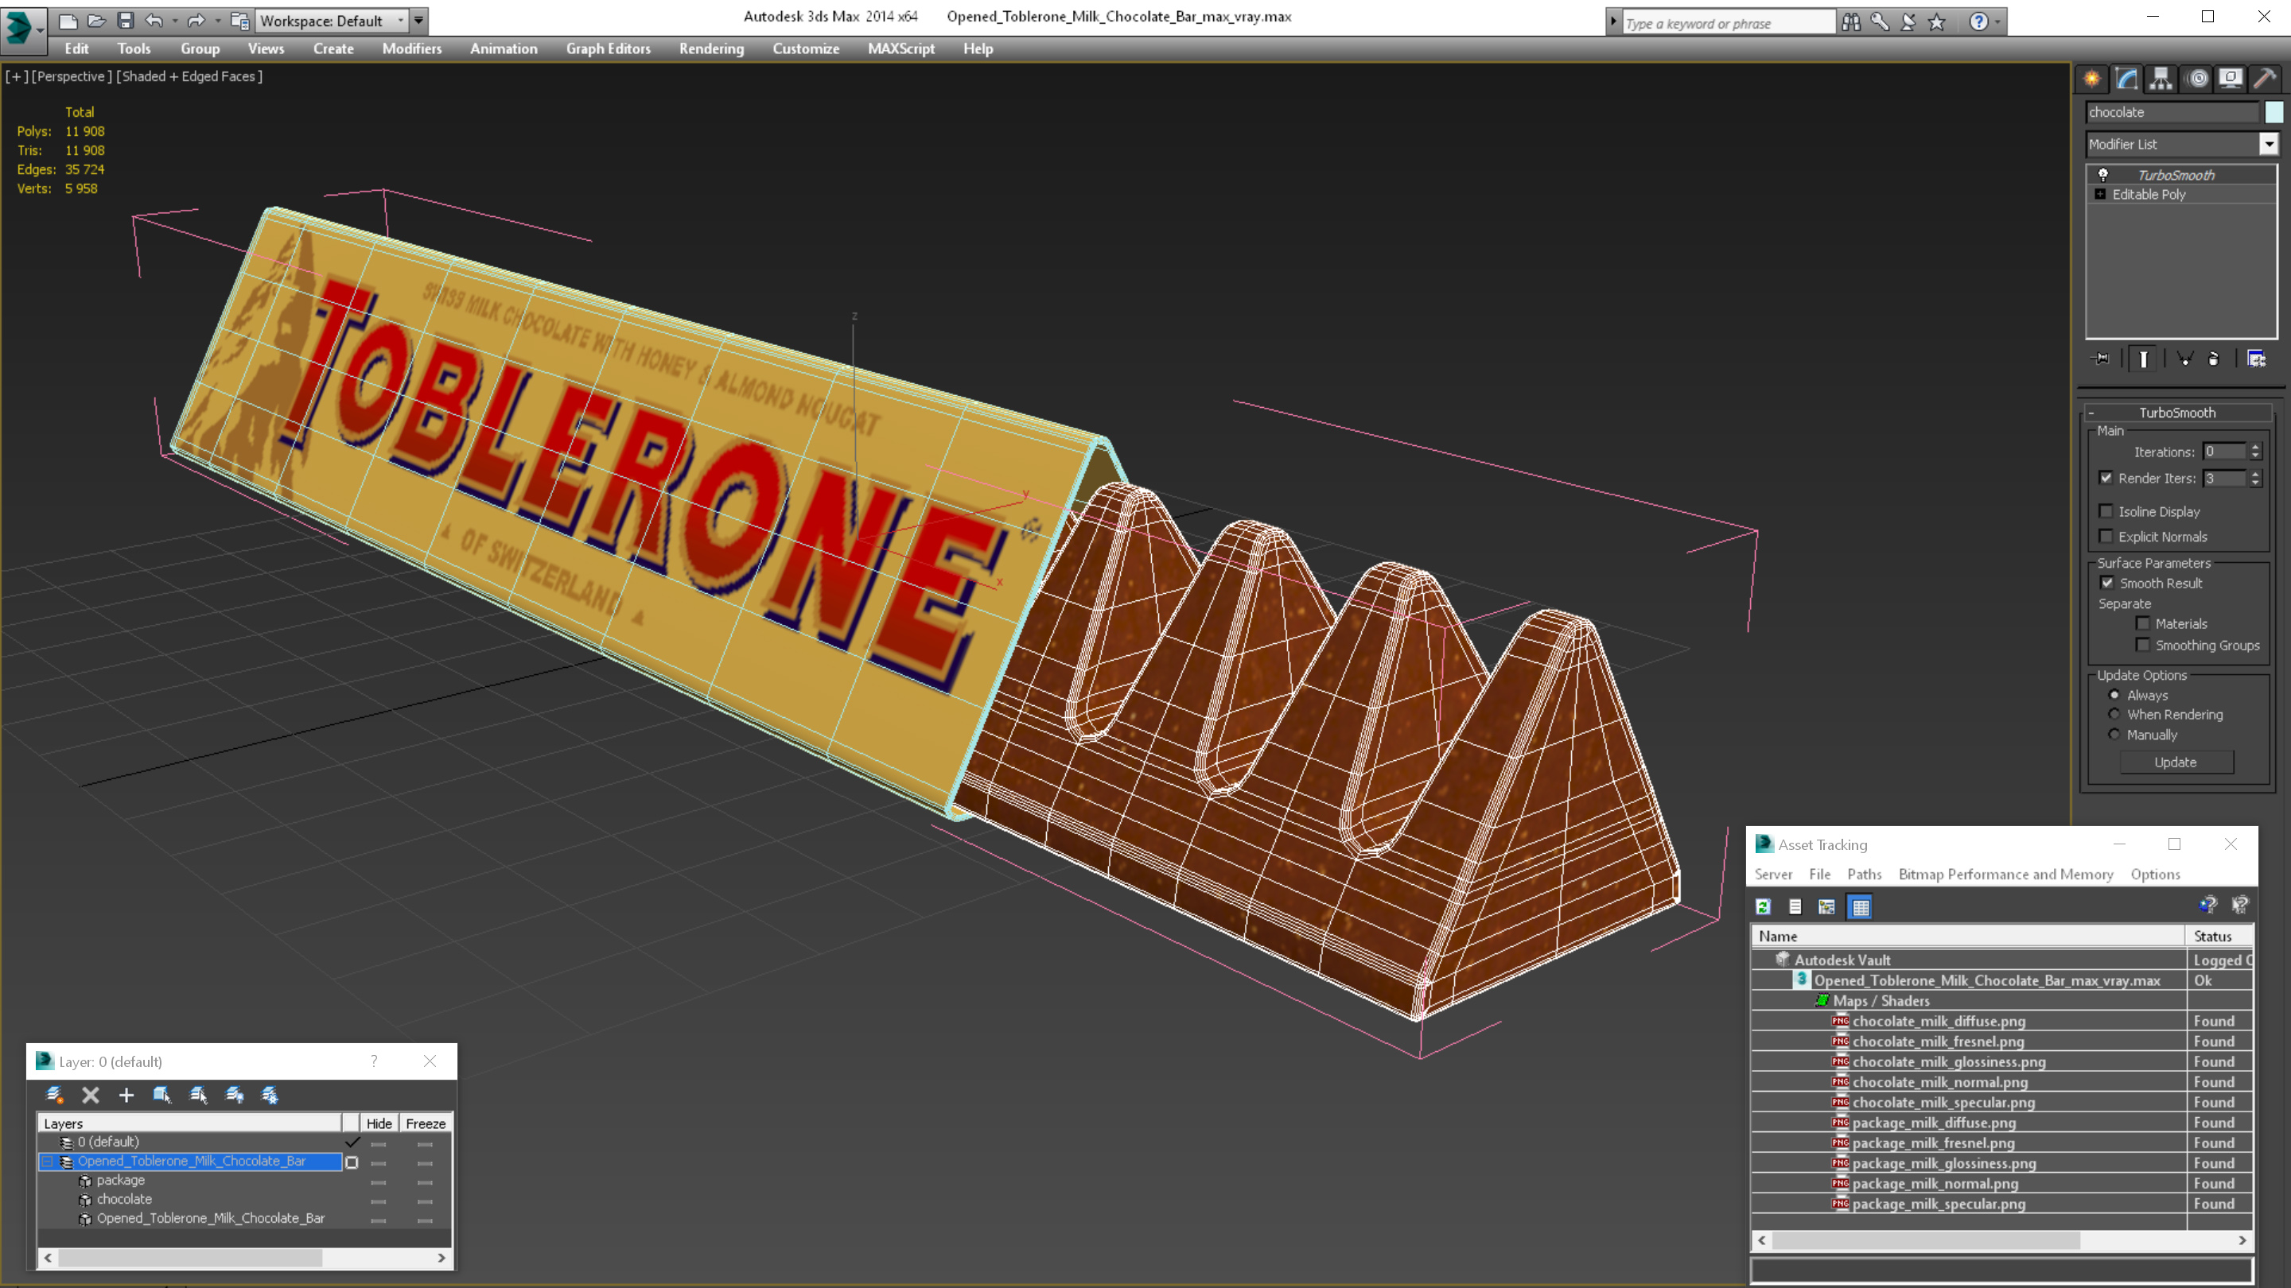Open the Edit menu

point(76,48)
